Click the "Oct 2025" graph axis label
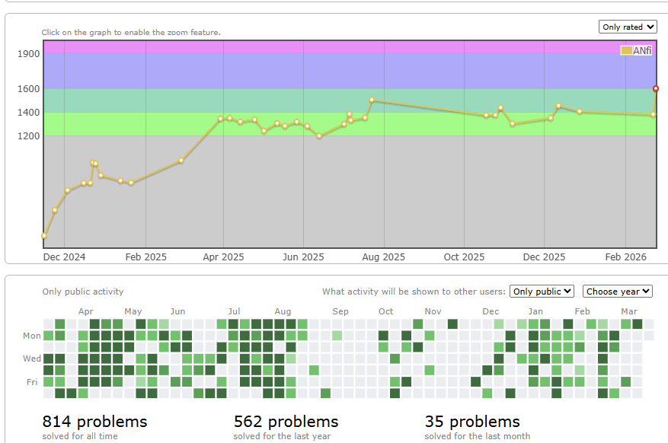Screen dimensions: 668x443 464,257
